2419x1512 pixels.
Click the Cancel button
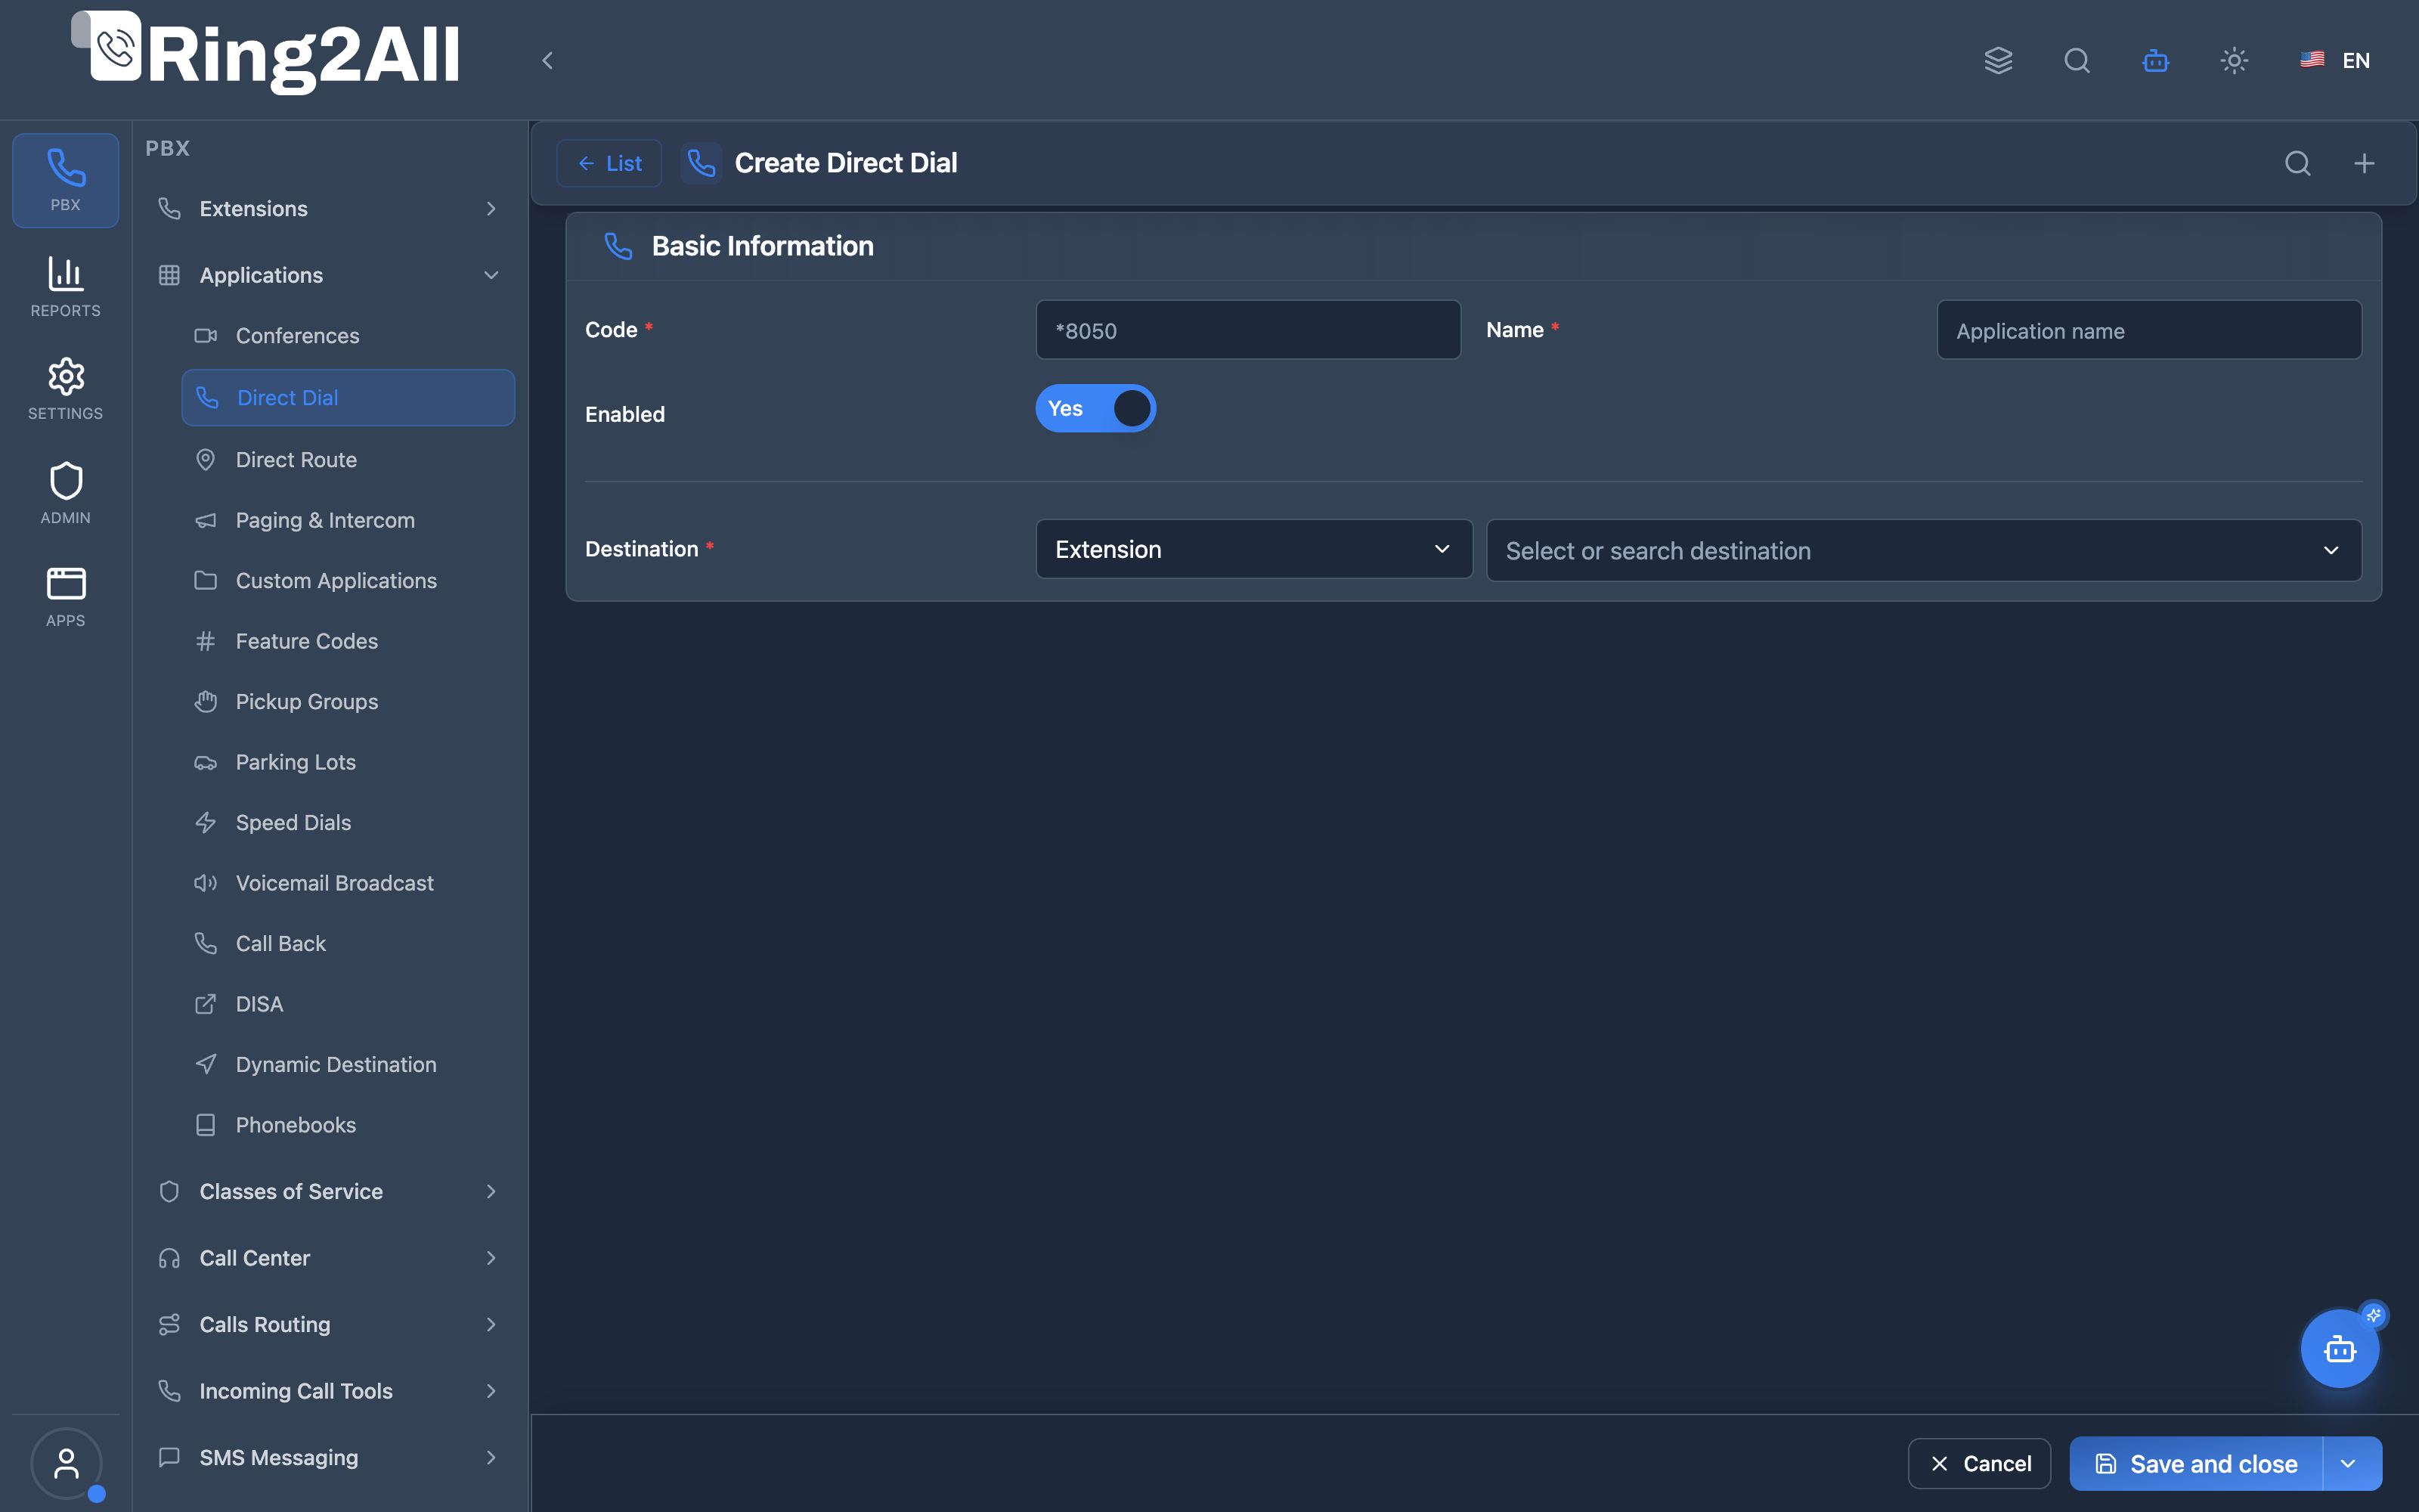tap(1979, 1464)
